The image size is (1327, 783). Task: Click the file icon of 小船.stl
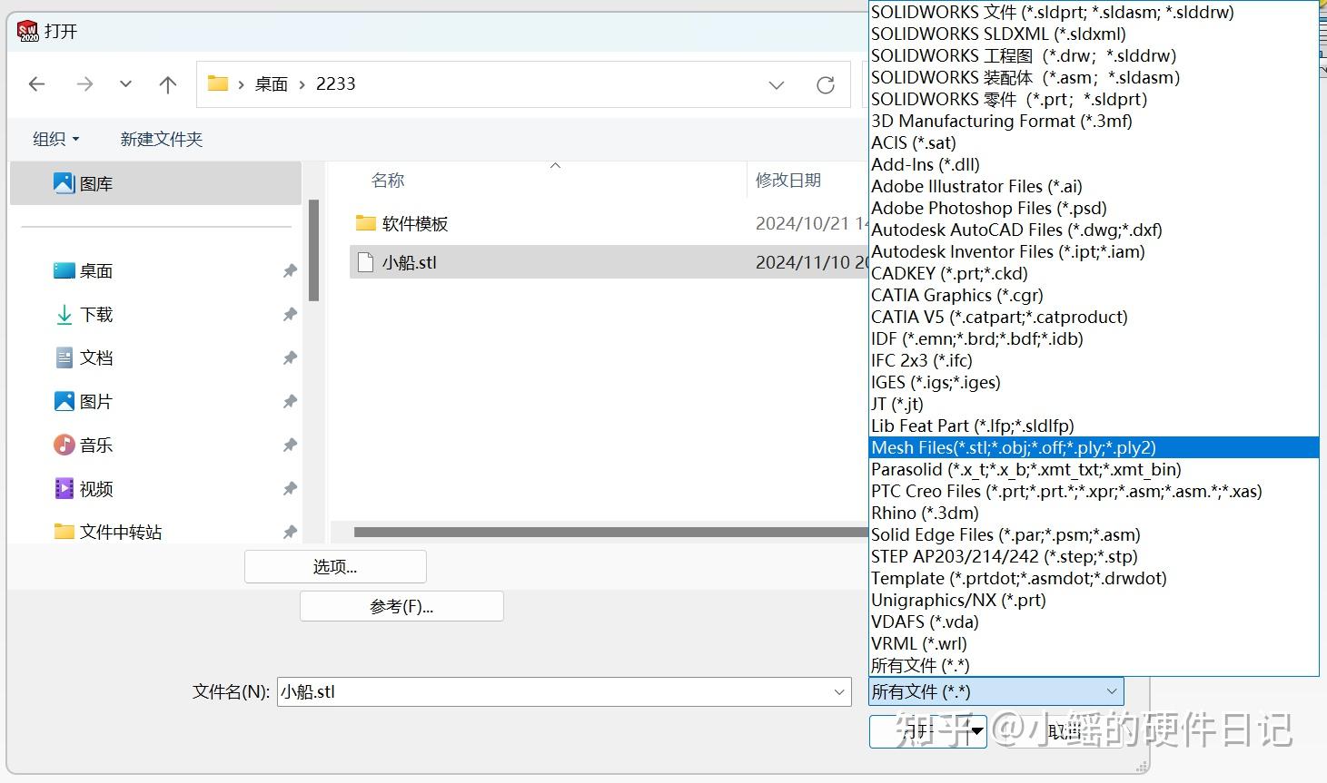tap(365, 262)
